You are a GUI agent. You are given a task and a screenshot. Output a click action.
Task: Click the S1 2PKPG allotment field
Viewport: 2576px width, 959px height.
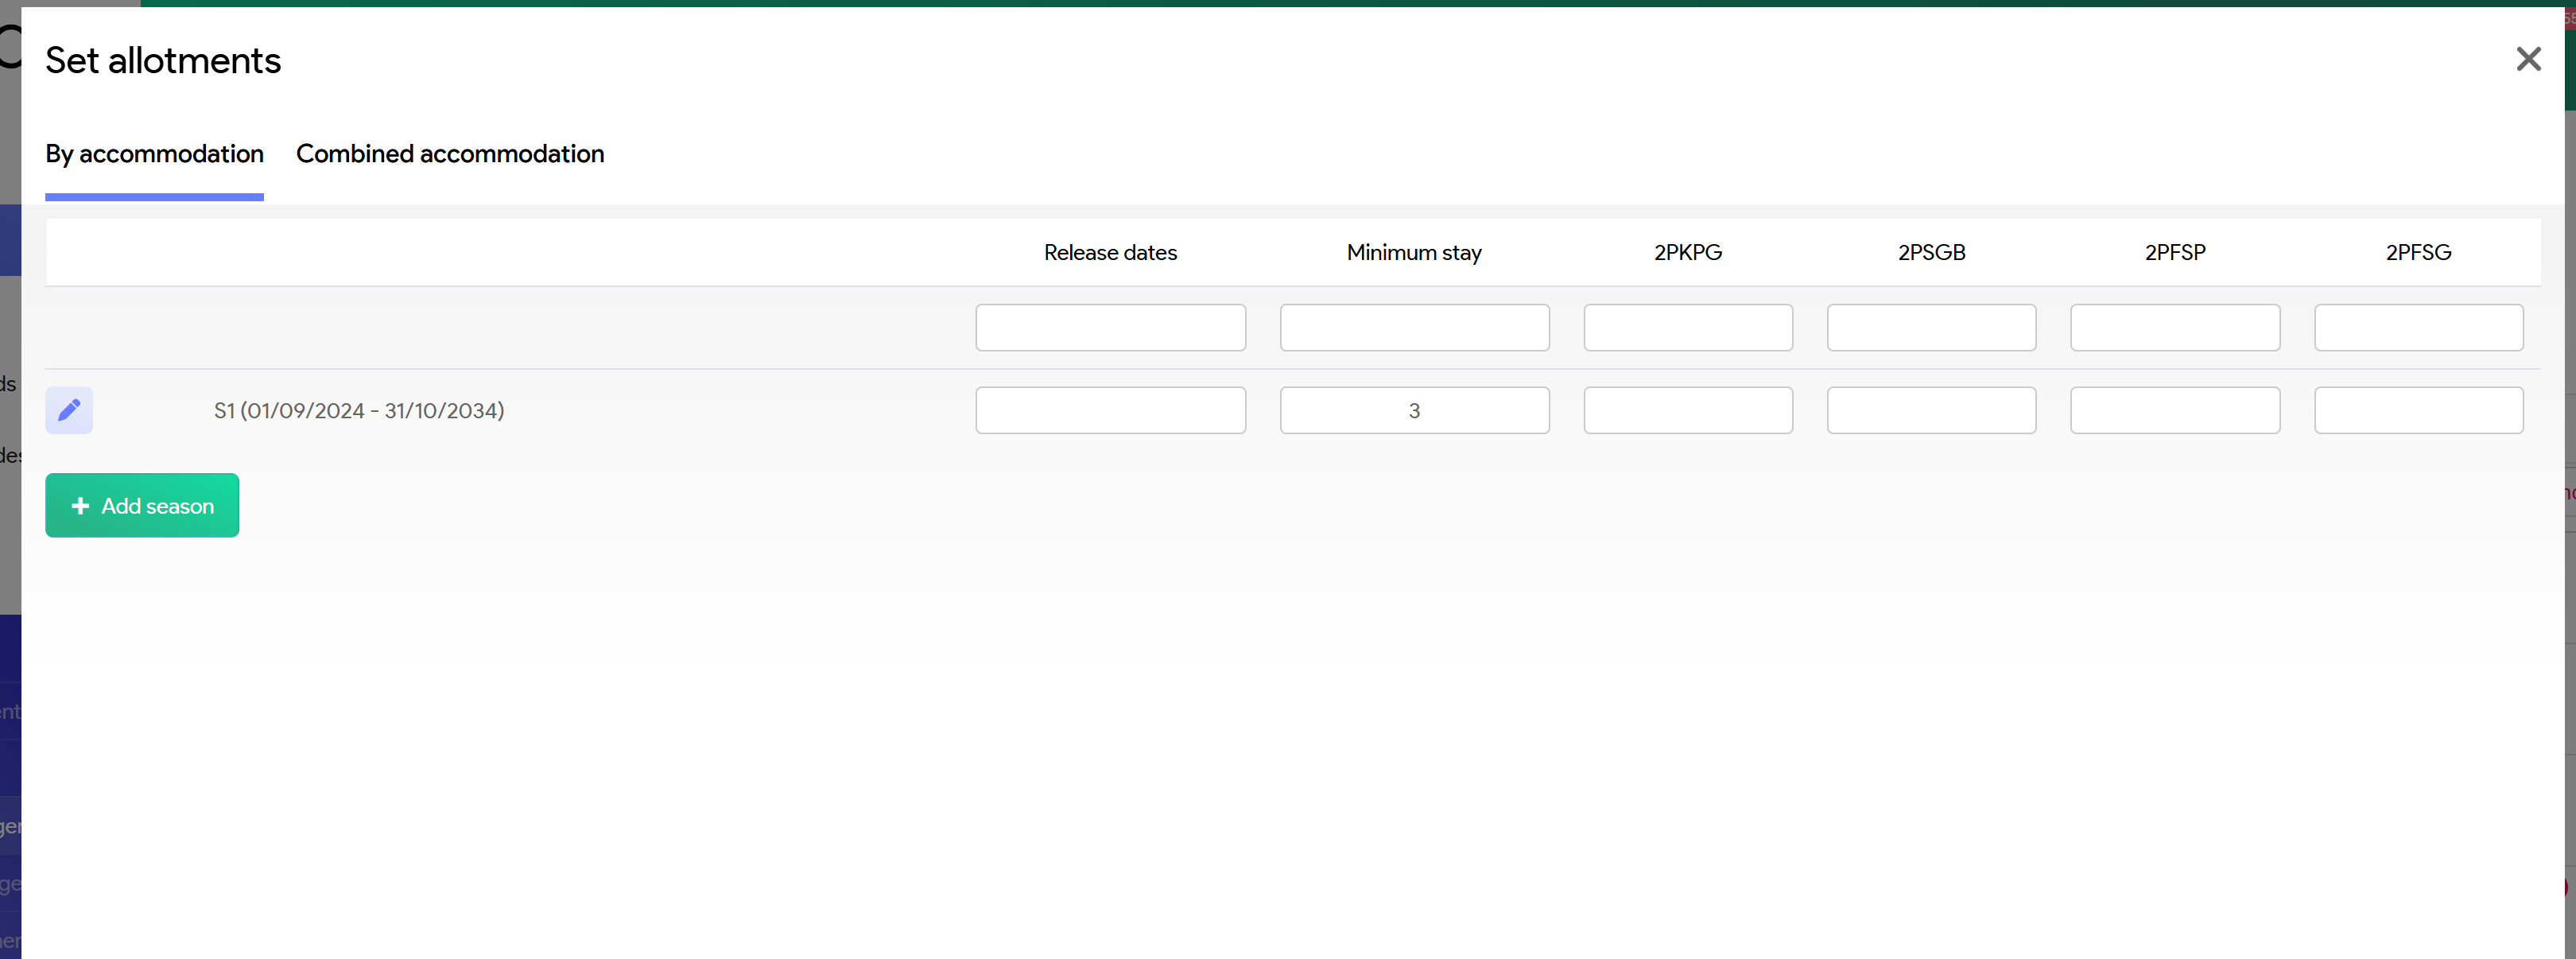pos(1687,410)
